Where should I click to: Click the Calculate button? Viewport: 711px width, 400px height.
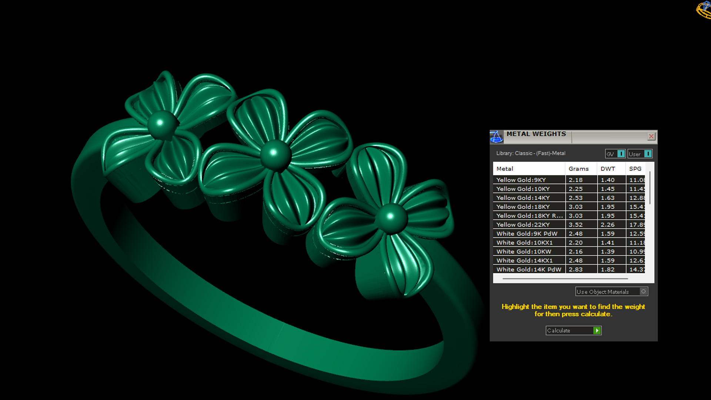pyautogui.click(x=573, y=330)
